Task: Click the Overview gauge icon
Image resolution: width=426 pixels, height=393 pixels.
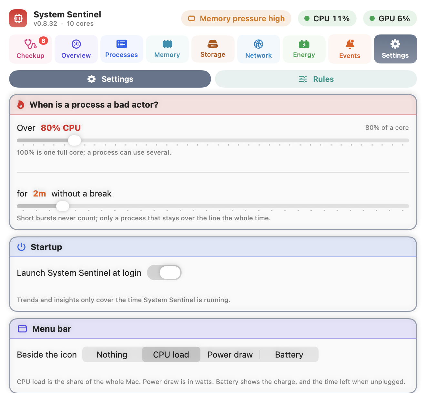Action: (x=76, y=44)
